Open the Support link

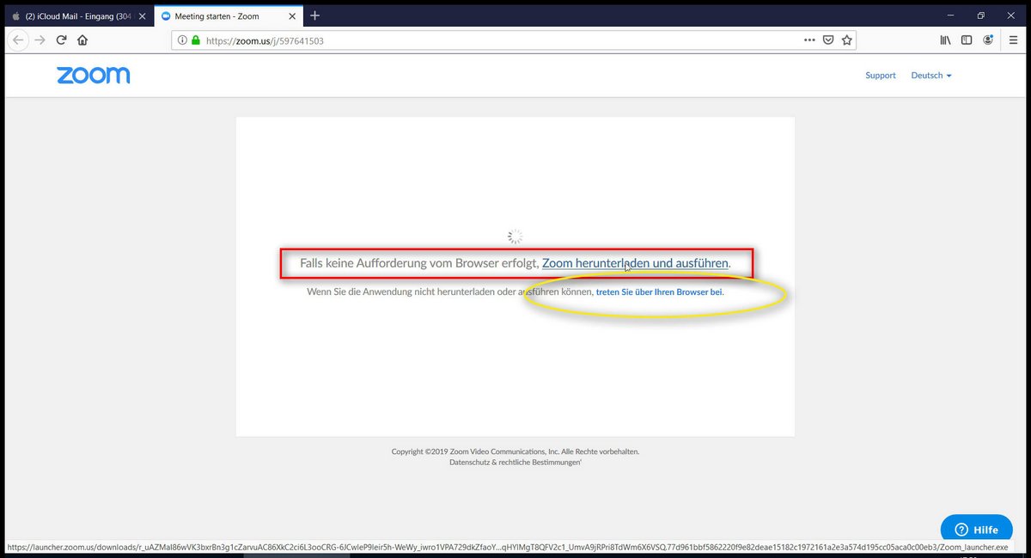[x=881, y=76]
